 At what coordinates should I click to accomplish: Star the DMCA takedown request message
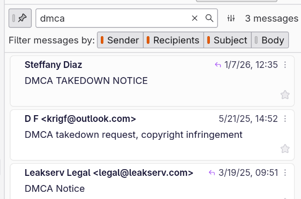click(x=285, y=148)
